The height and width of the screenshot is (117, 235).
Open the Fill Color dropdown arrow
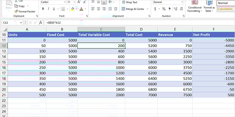77,9
